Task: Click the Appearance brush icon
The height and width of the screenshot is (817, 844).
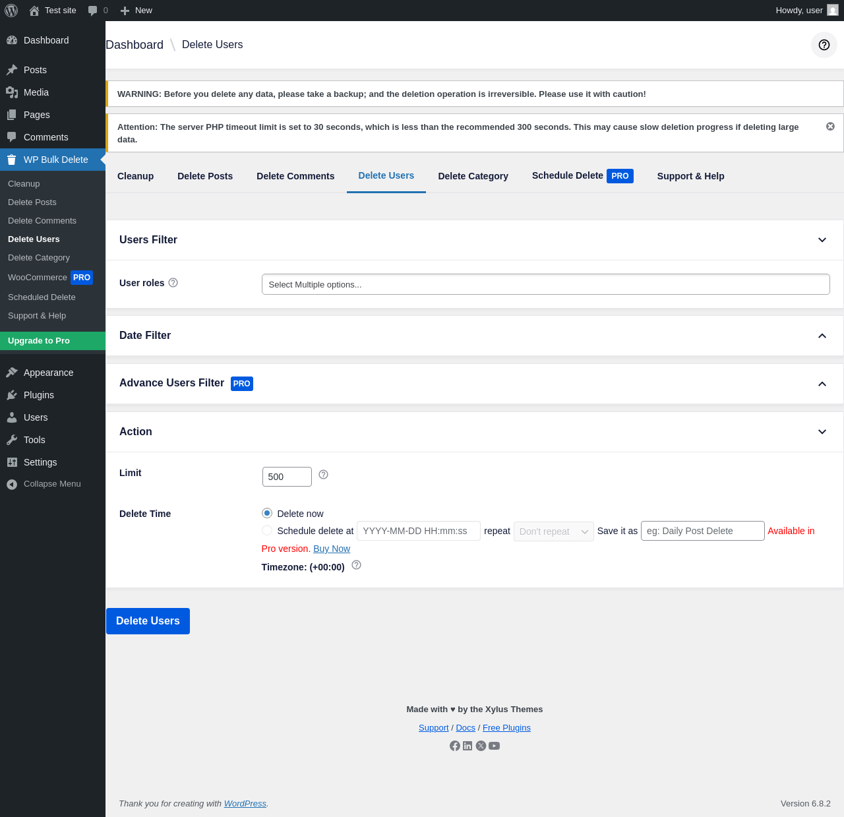Action: [x=12, y=373]
